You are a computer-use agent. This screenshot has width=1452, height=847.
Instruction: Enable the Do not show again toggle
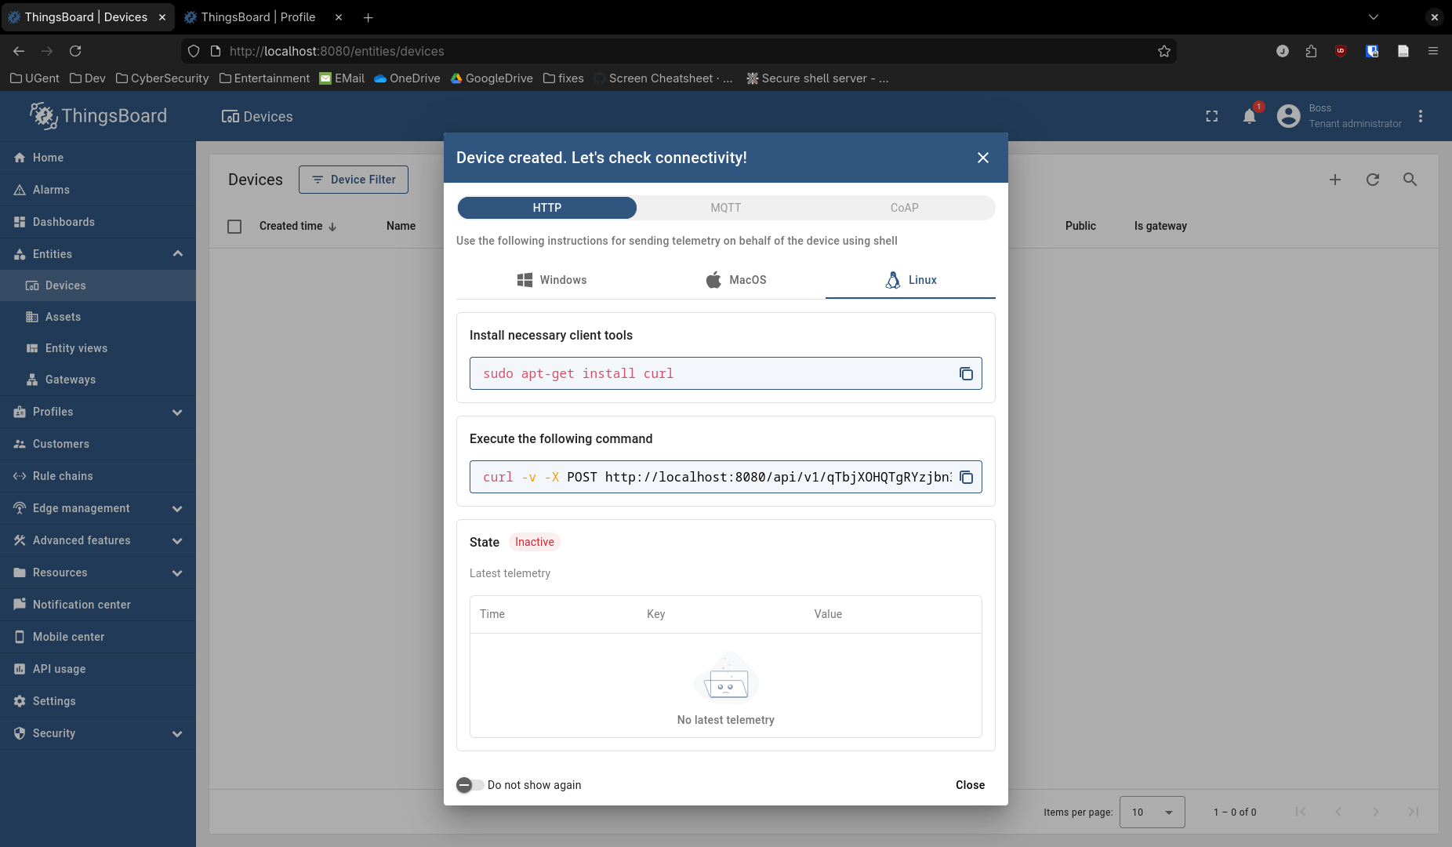point(470,785)
